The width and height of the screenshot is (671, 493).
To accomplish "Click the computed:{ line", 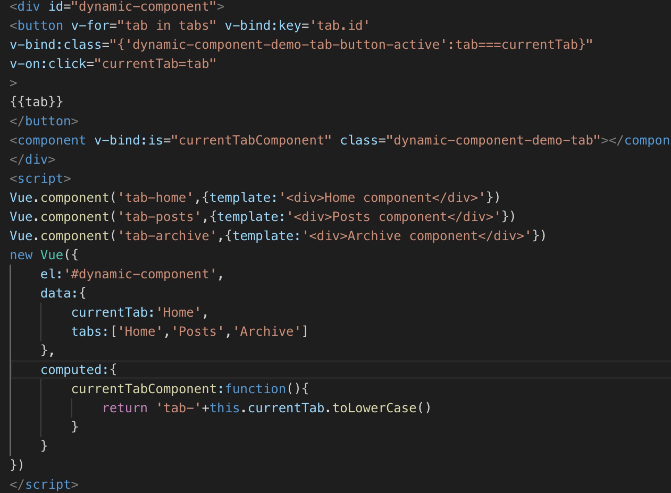I will (79, 369).
